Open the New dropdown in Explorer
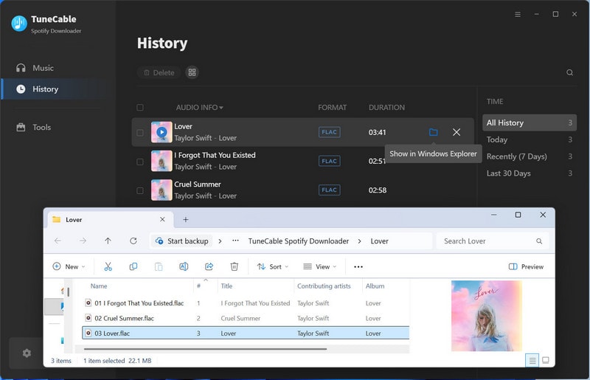The width and height of the screenshot is (590, 380). pos(69,266)
